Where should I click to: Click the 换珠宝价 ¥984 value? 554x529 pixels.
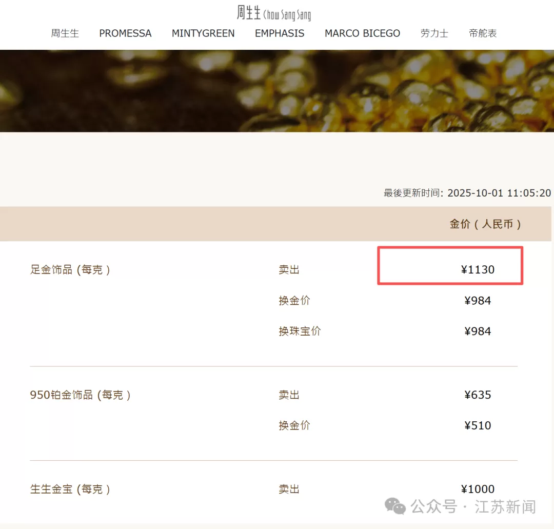478,331
